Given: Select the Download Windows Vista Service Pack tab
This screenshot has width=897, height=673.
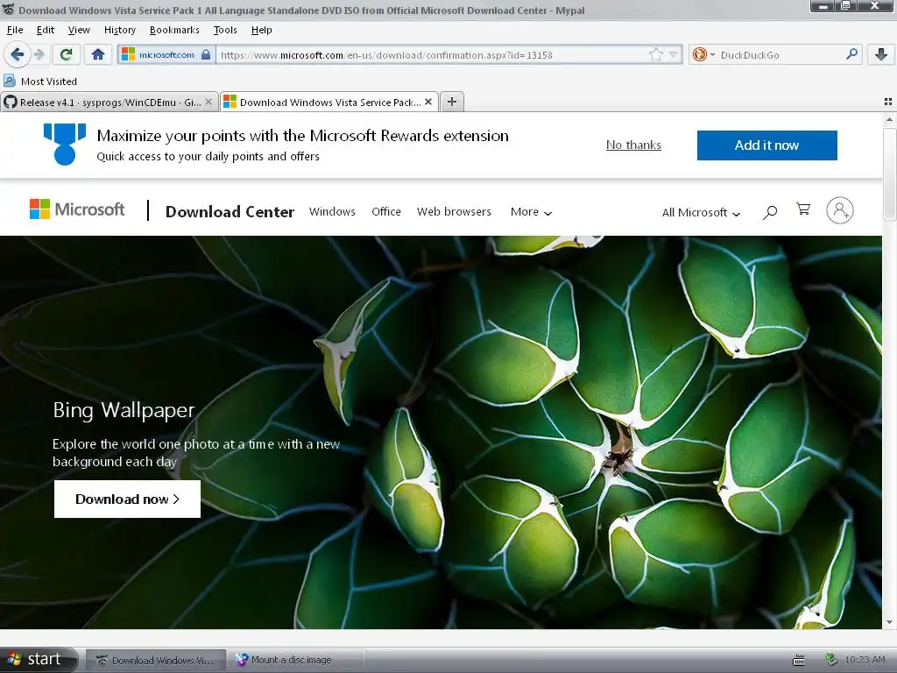Looking at the screenshot, I should point(329,102).
